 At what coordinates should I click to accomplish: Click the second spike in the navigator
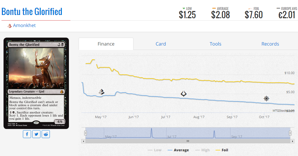pos(214,134)
